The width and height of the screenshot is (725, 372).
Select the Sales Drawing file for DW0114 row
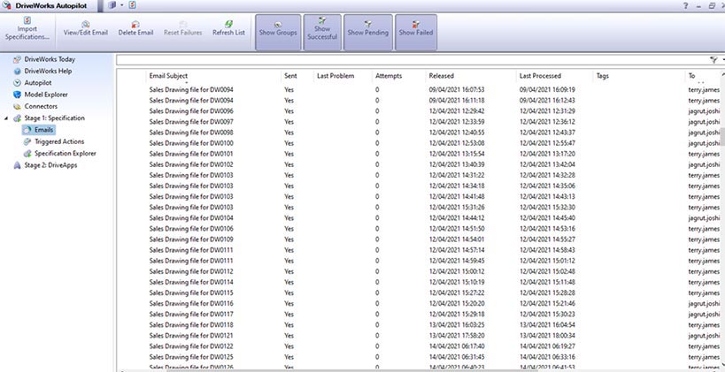tap(419, 282)
